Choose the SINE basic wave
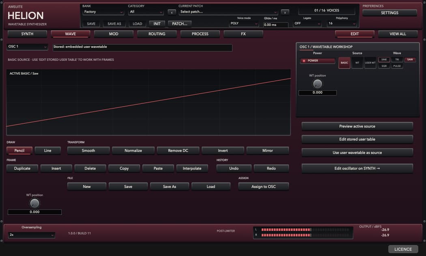Image resolution: width=426 pixels, height=256 pixels. [x=384, y=60]
